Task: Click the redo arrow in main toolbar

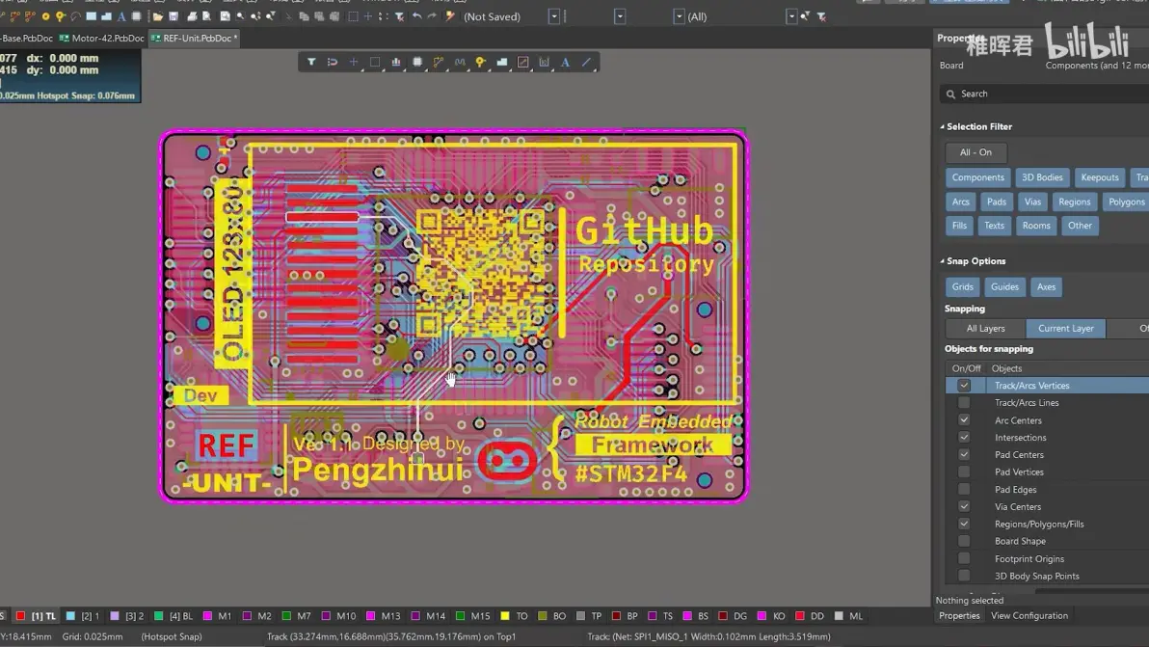Action: coord(432,16)
